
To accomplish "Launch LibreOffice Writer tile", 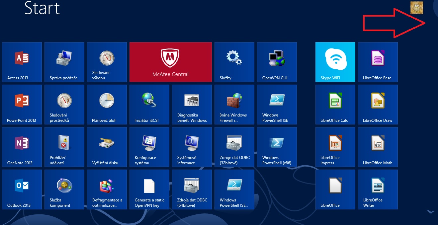I will tap(378, 189).
